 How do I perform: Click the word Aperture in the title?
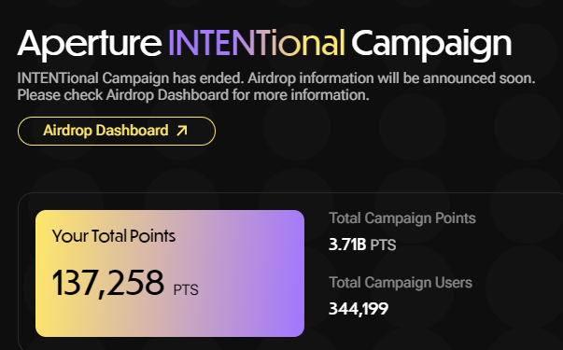click(x=90, y=44)
